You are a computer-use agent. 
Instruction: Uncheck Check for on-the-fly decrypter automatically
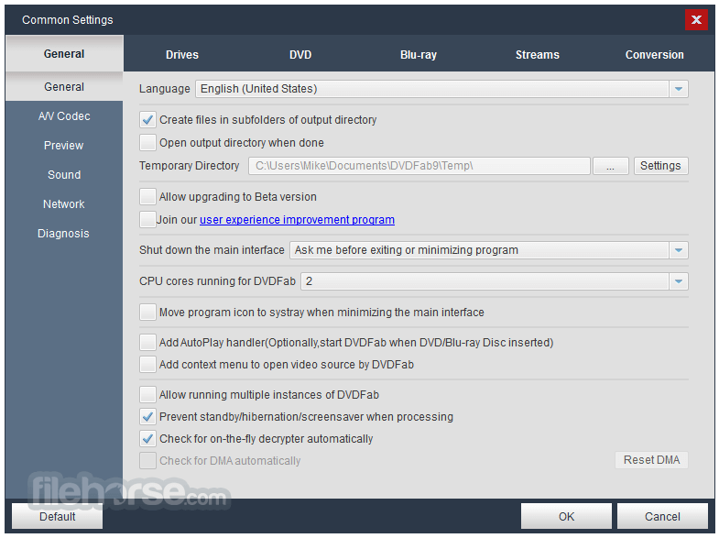tap(147, 438)
